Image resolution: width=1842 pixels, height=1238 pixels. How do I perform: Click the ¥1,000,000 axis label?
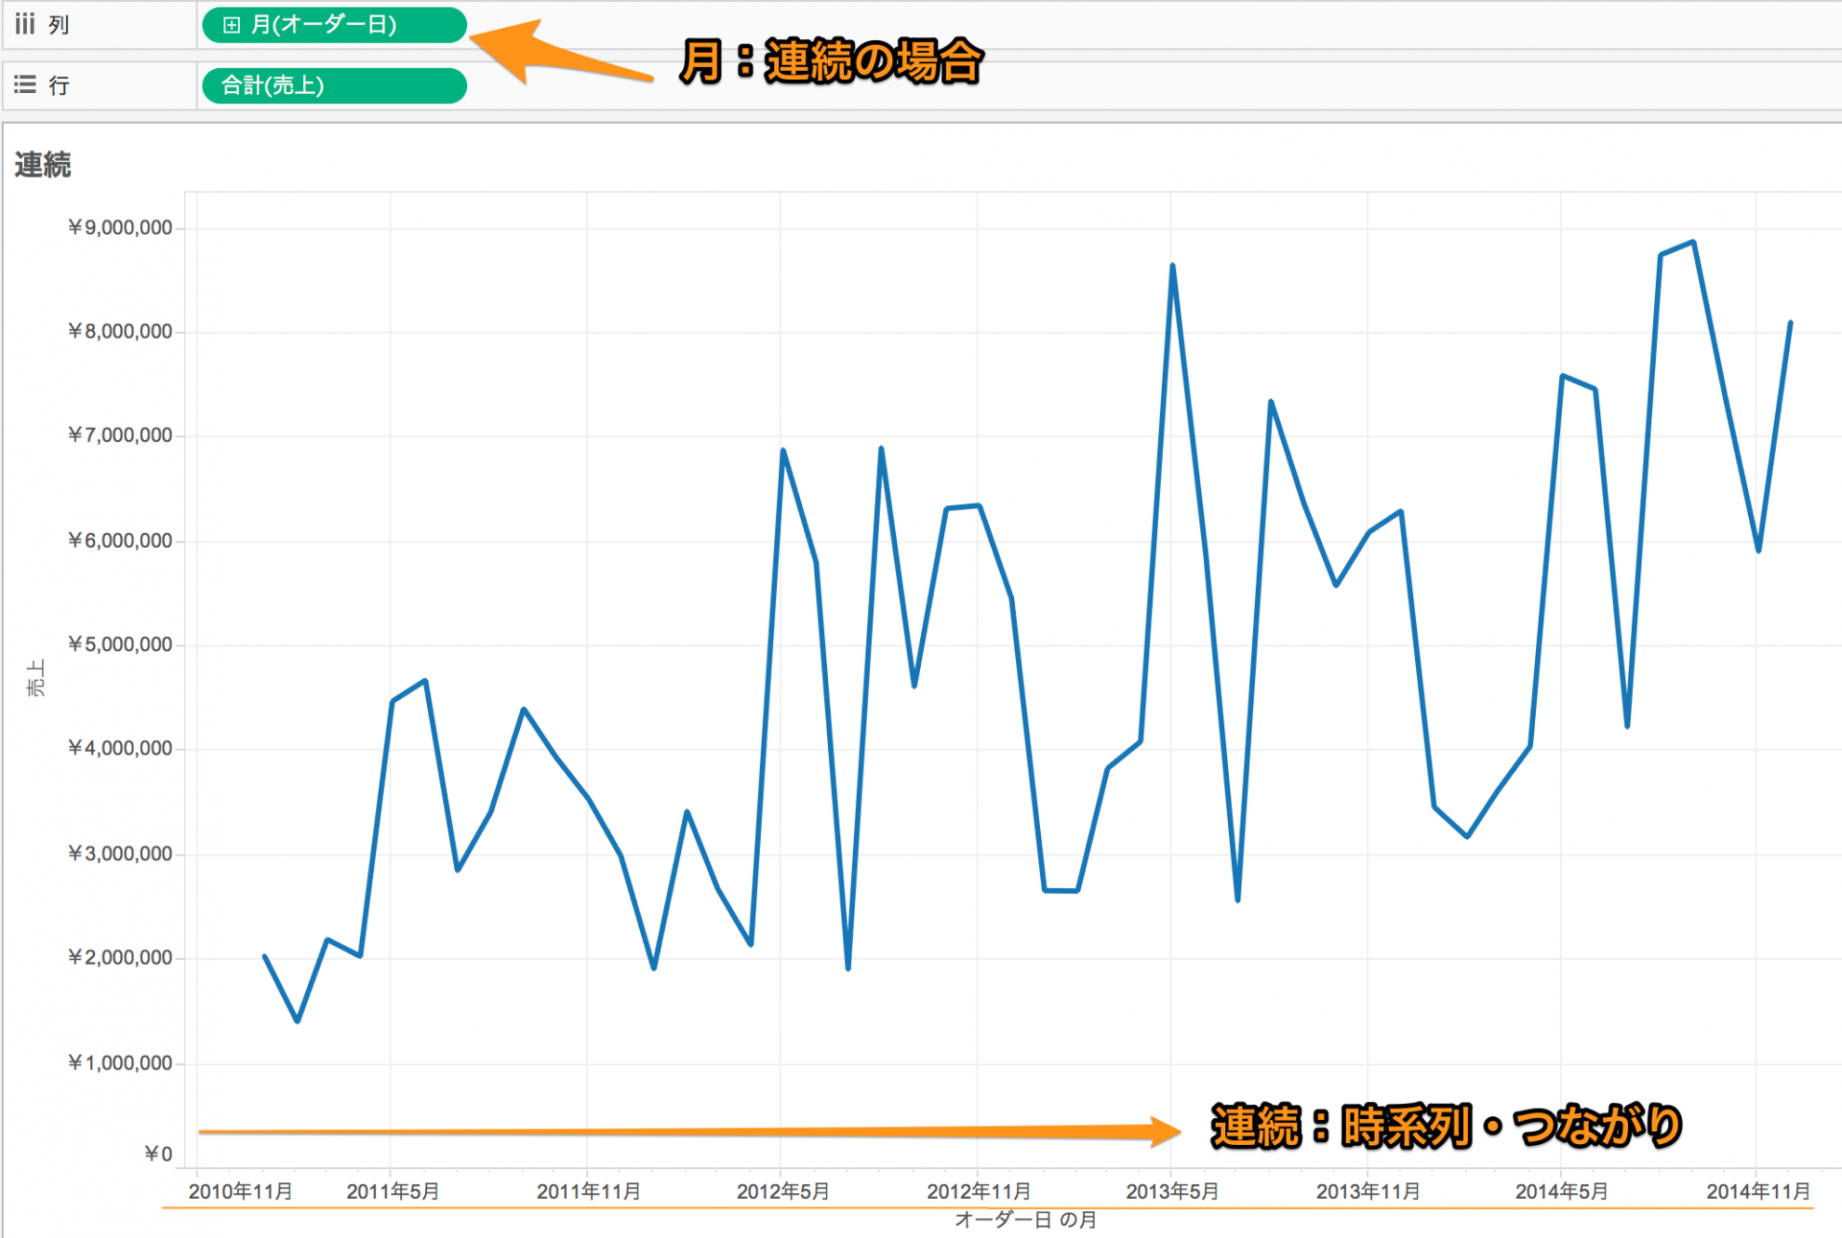pyautogui.click(x=120, y=1063)
